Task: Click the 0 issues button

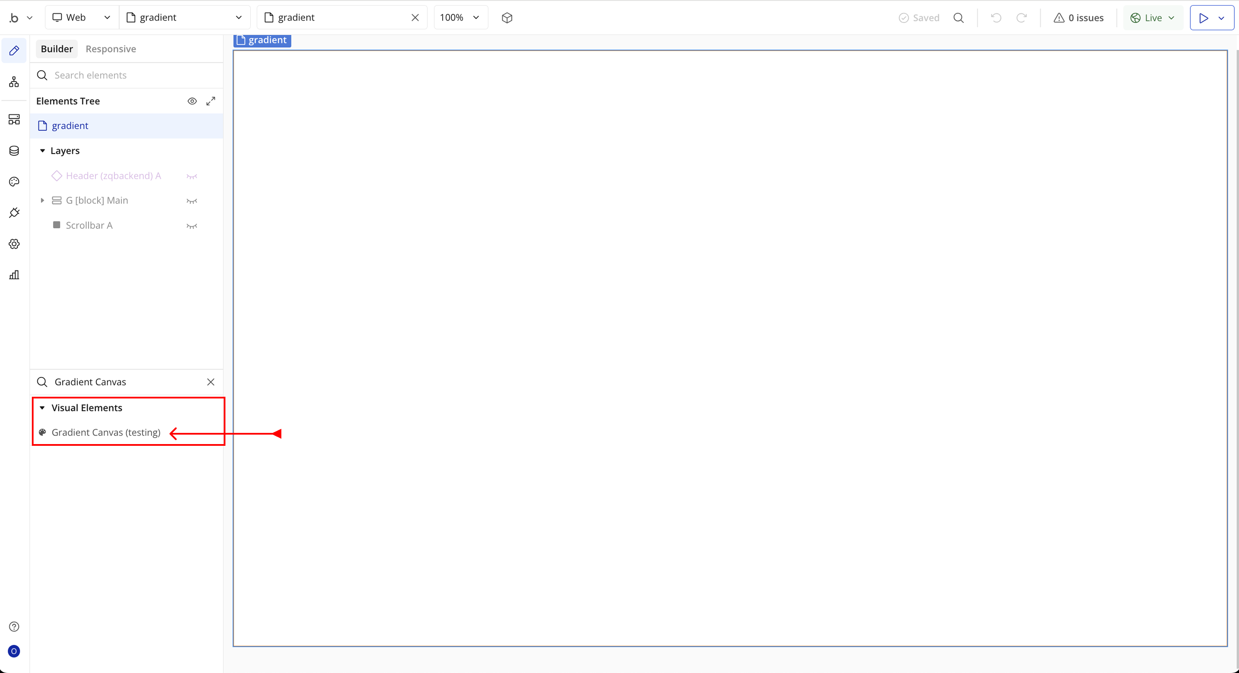Action: 1079,18
